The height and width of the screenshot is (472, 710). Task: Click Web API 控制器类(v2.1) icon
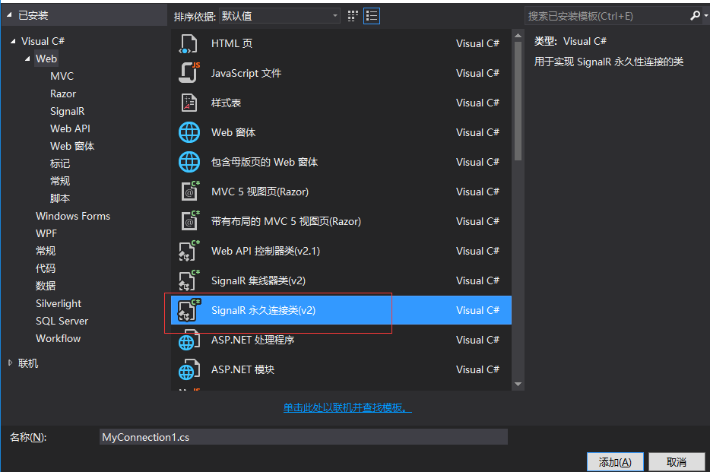click(189, 251)
